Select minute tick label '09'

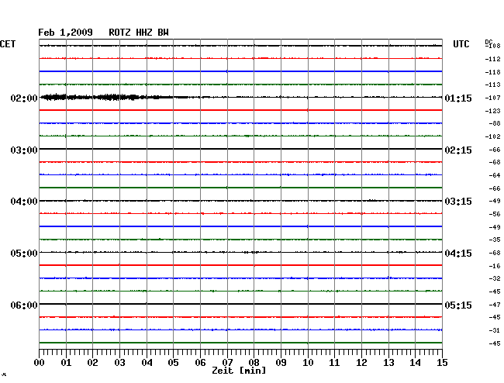pyautogui.click(x=281, y=363)
